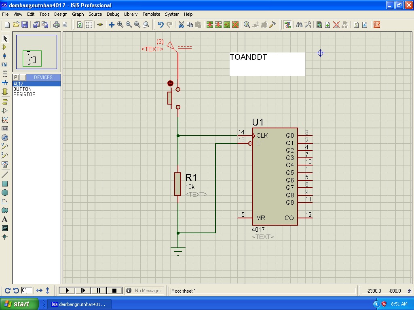The width and height of the screenshot is (414, 310).
Task: Click the Wire Label (LBL) tool
Action: pyautogui.click(x=5, y=65)
